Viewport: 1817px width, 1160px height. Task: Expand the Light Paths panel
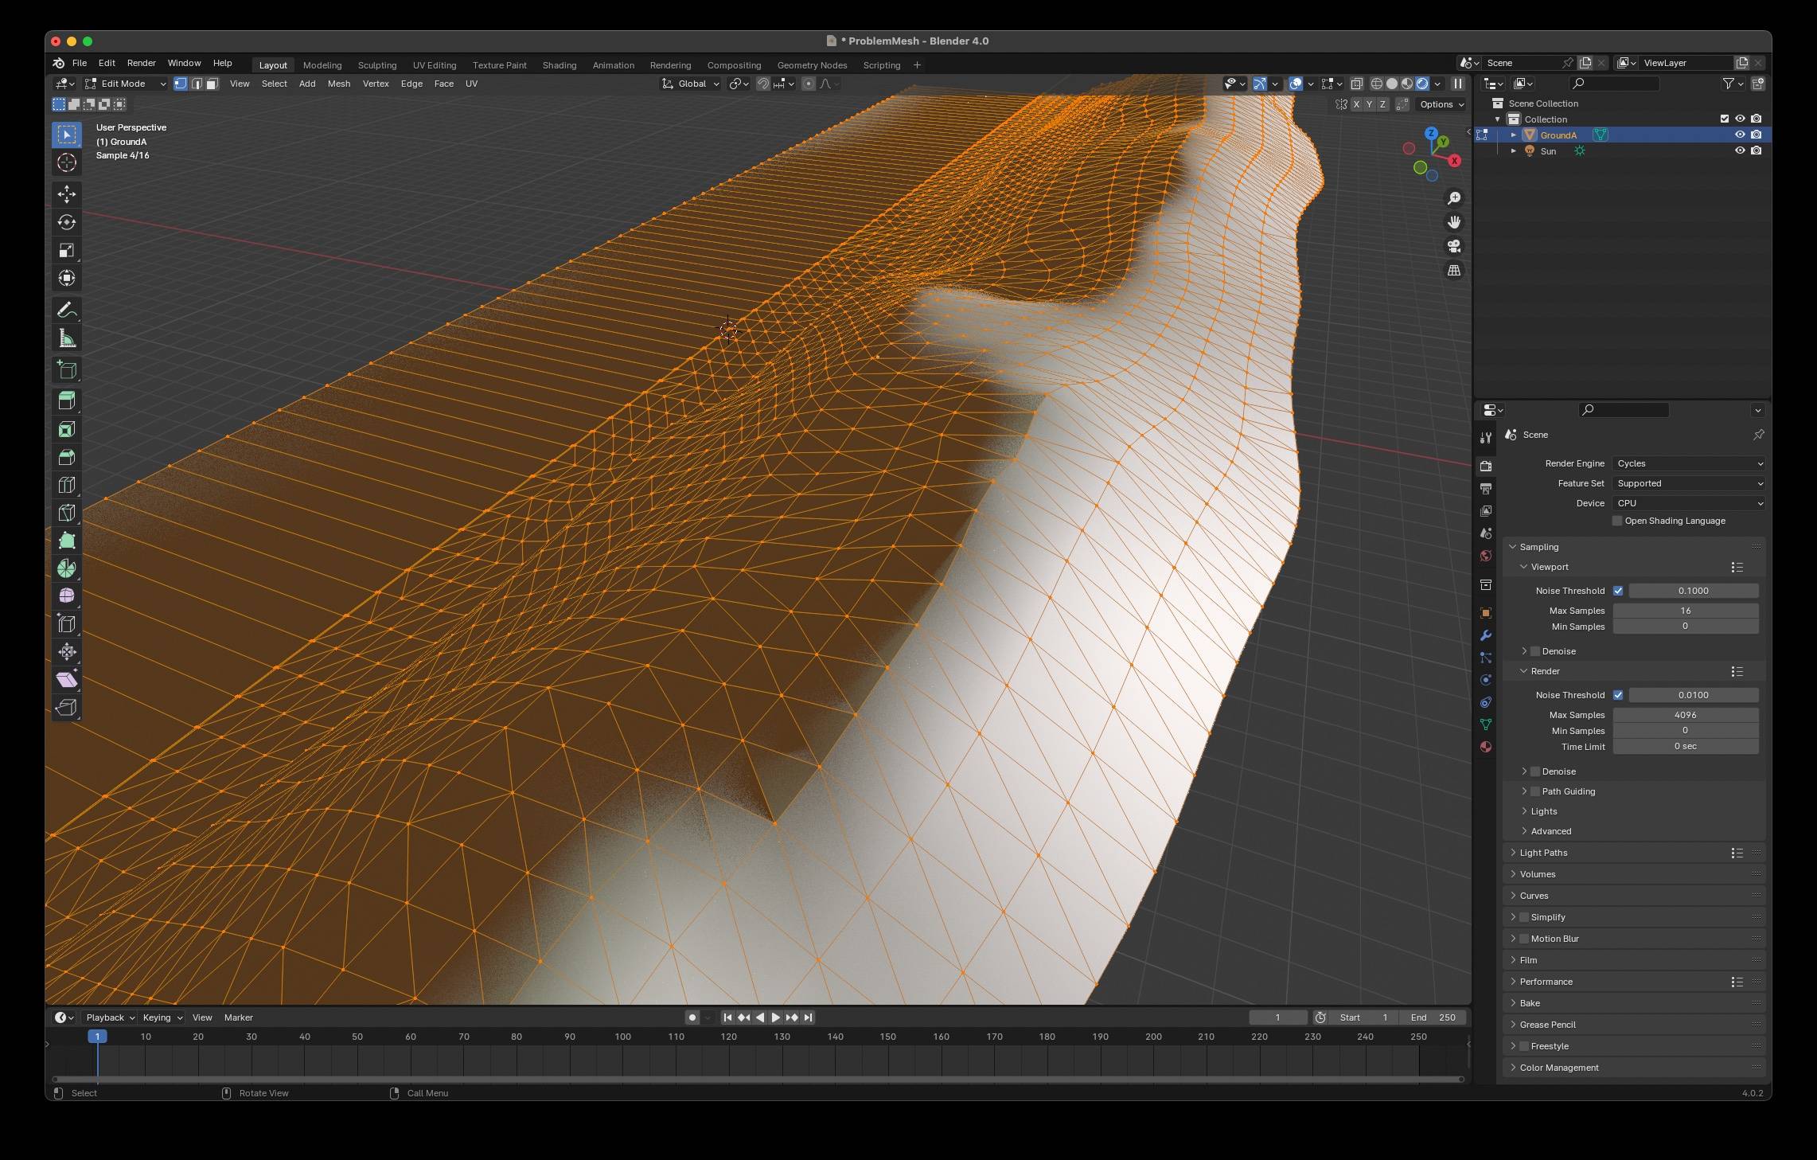1543,853
